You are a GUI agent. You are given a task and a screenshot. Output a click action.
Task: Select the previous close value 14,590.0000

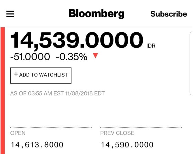coord(127,145)
